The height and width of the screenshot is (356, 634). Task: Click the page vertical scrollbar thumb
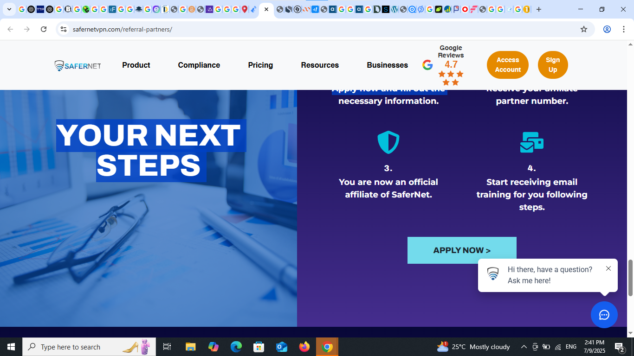(x=630, y=278)
